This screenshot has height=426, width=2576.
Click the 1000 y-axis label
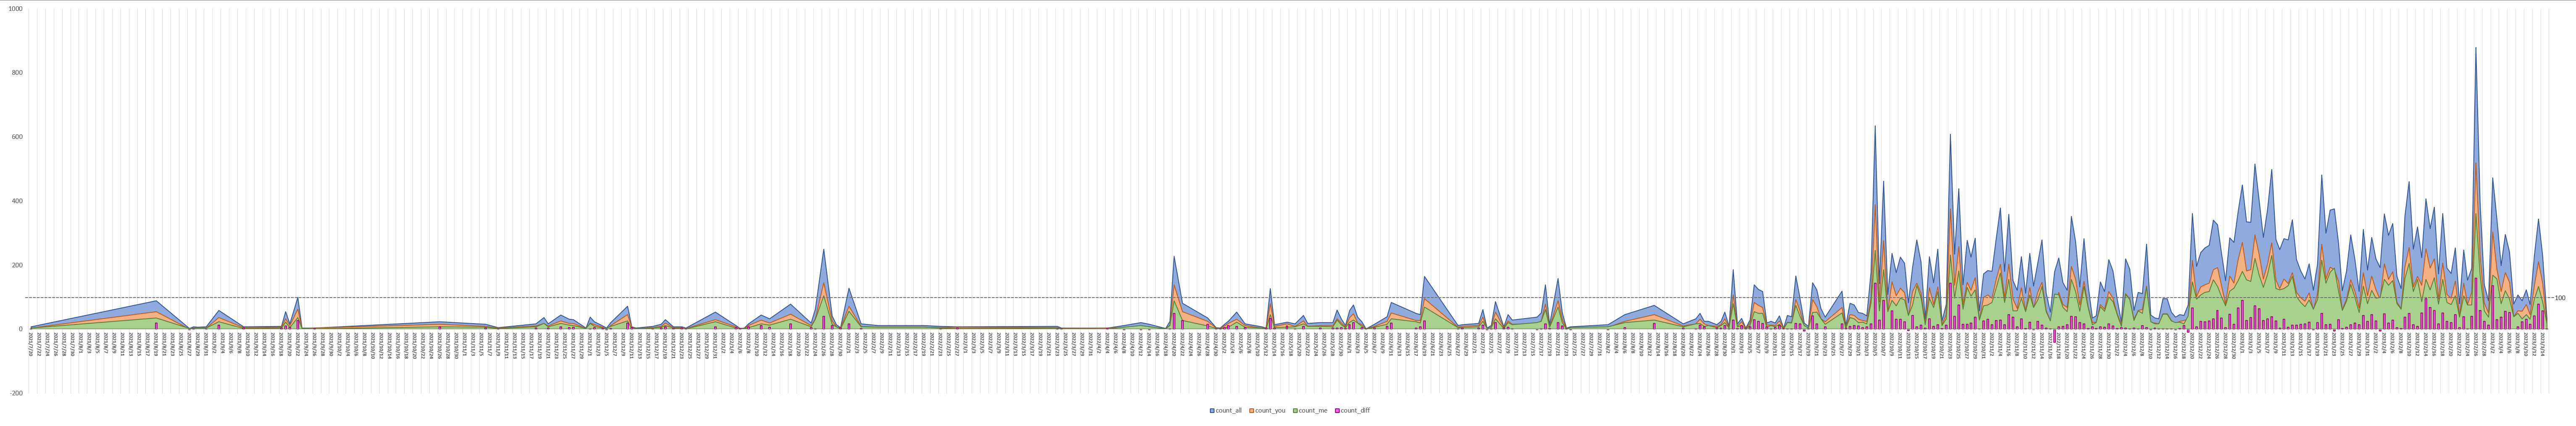15,8
